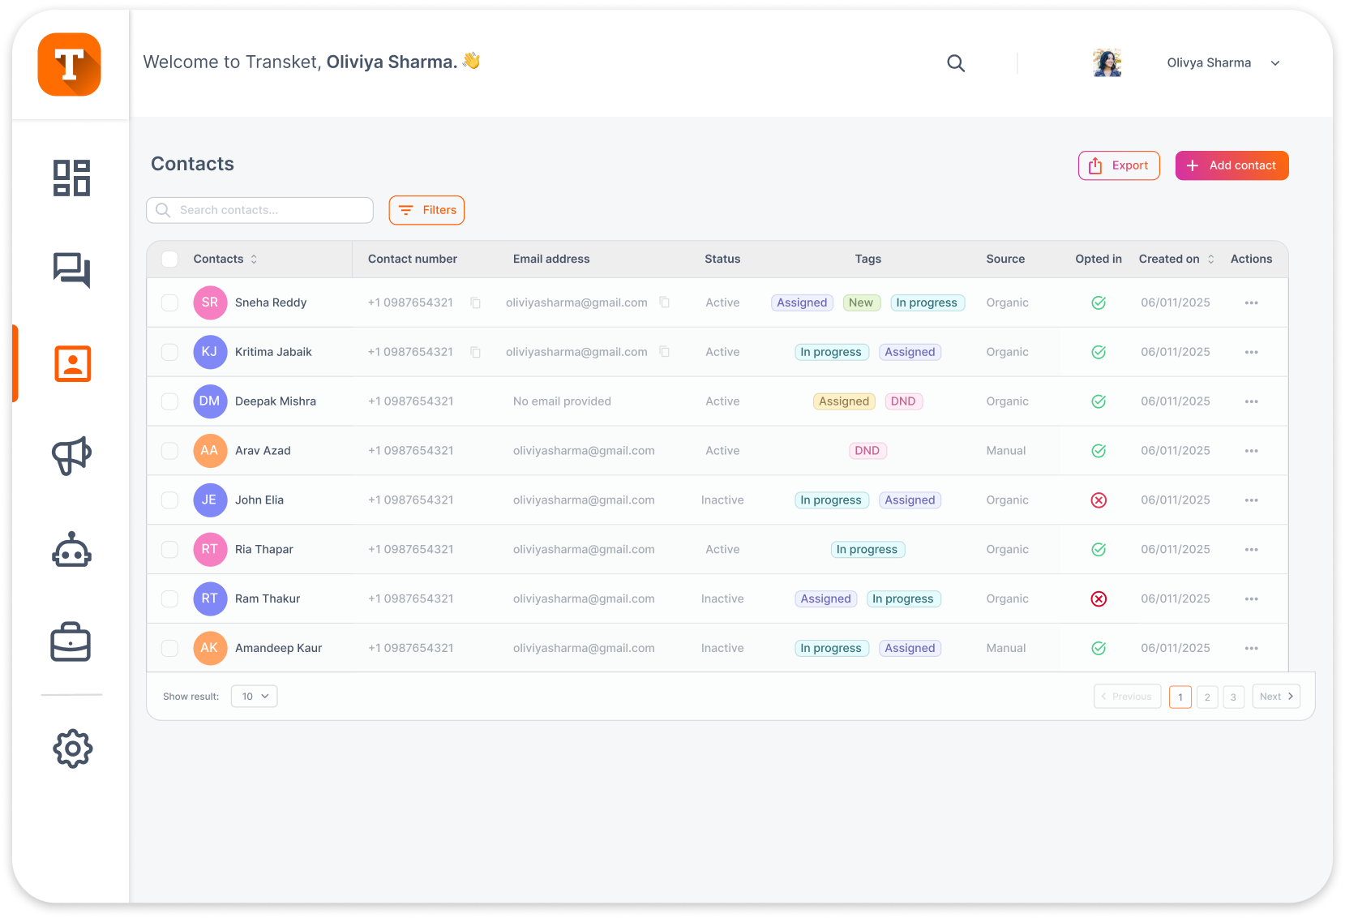Open the Show result count dropdown
Viewport: 1345px width, 918px height.
pyautogui.click(x=255, y=697)
